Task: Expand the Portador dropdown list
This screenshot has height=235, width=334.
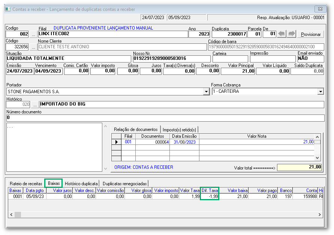Action: pyautogui.click(x=206, y=92)
